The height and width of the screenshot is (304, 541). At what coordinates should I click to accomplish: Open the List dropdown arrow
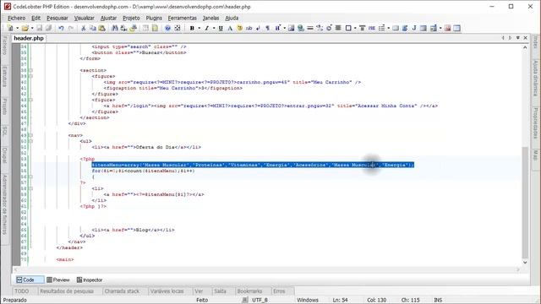pos(389,28)
